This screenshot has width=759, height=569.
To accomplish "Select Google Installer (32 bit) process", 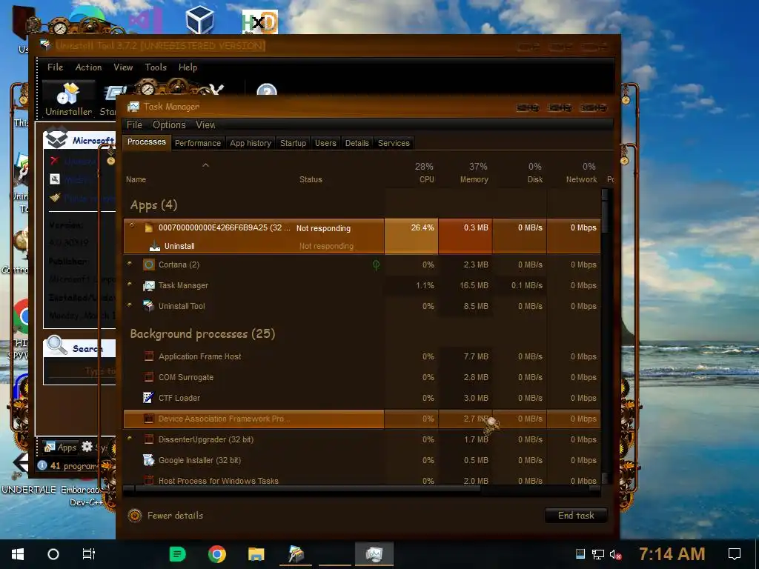I will coord(362,460).
